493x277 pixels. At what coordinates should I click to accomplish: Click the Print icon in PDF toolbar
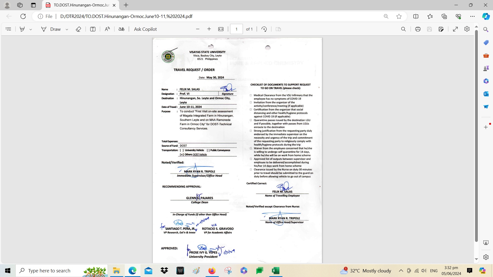pos(418,29)
